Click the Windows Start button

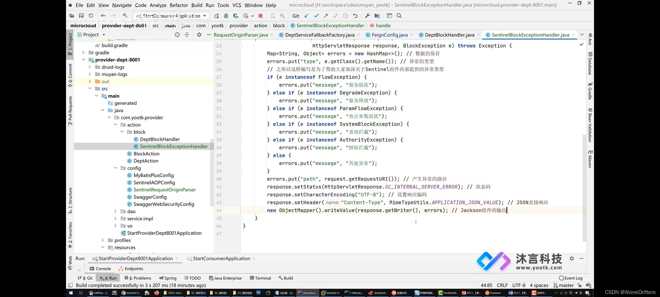[x=71, y=293]
